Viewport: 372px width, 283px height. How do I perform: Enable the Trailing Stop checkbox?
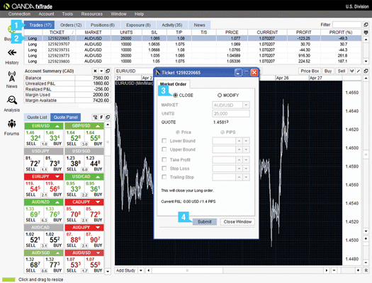click(164, 177)
